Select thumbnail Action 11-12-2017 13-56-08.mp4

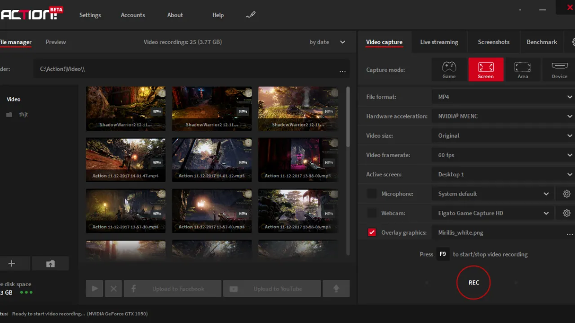click(x=298, y=211)
